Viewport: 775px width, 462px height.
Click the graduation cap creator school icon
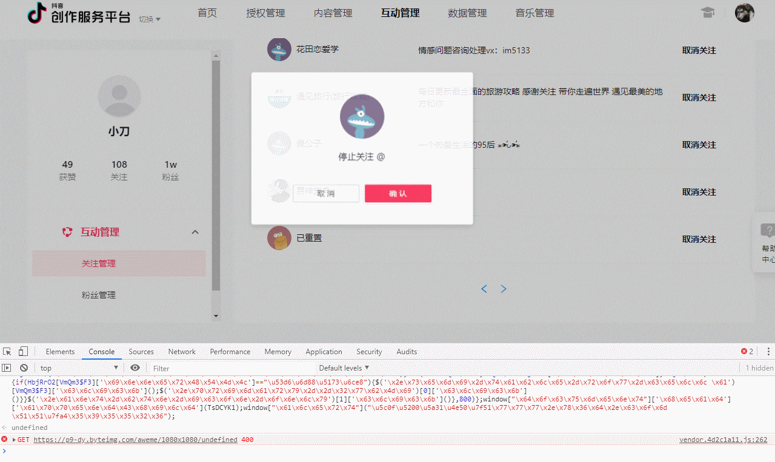708,12
